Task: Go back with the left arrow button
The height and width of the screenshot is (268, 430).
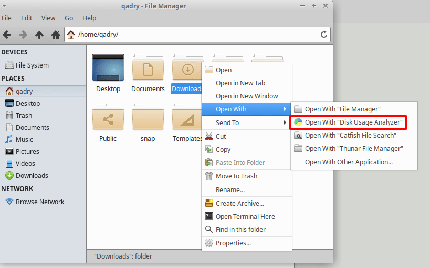Action: click(7, 35)
